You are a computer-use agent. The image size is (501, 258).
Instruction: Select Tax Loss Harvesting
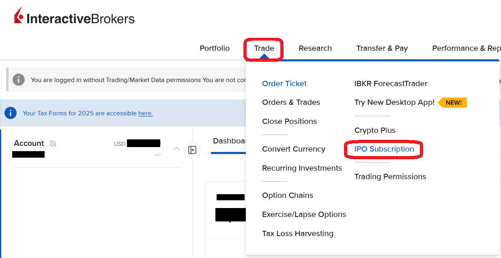tap(297, 234)
